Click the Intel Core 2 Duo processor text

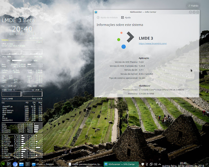point(161,90)
